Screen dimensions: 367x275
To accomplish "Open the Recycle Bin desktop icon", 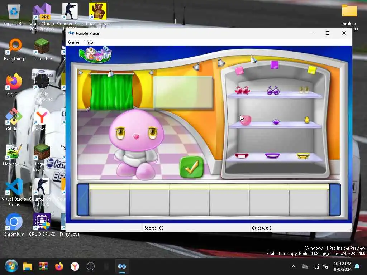I will (x=14, y=14).
